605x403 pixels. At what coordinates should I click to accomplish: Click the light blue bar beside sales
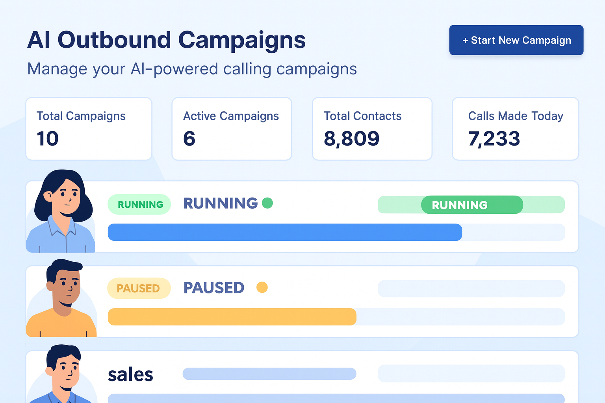point(269,374)
